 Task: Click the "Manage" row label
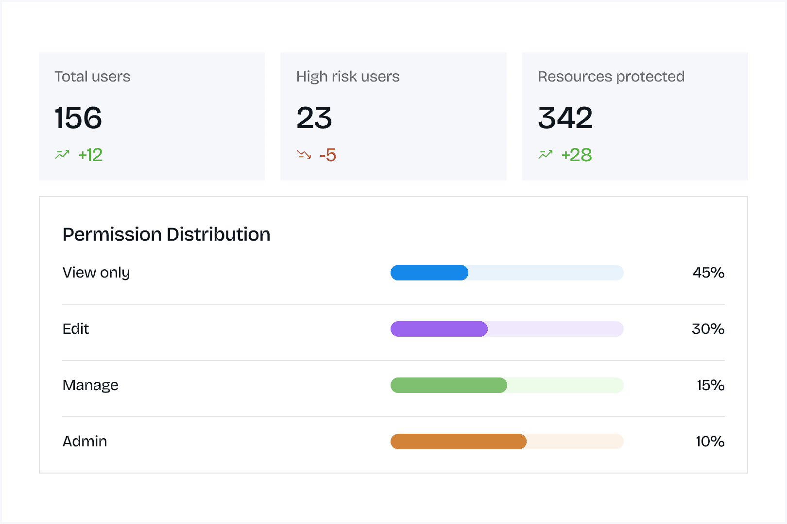(90, 386)
